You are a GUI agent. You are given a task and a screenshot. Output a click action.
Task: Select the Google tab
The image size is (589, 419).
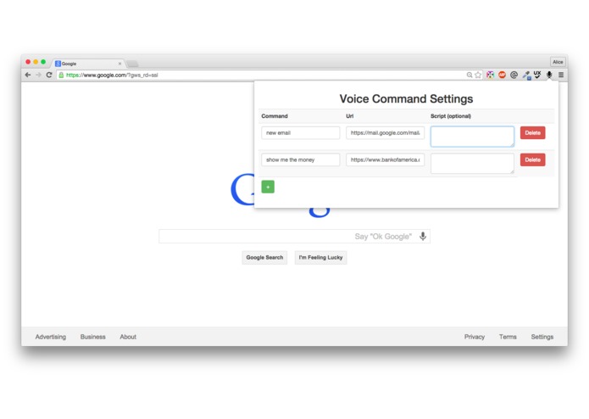coord(87,64)
